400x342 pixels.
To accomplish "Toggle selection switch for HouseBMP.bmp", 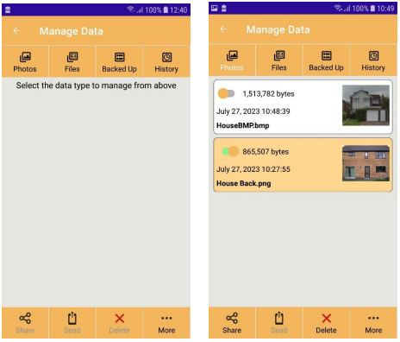I will [227, 93].
